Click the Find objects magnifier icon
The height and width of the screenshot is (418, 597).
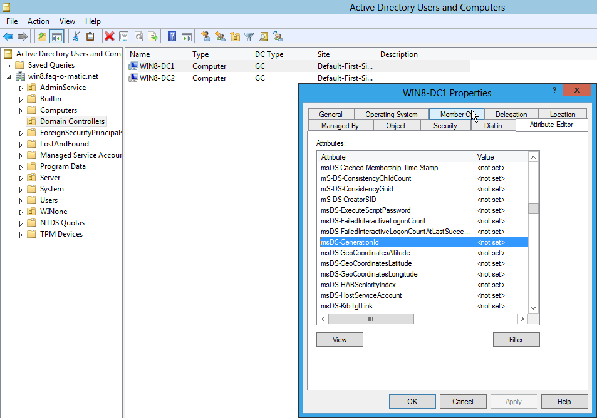(264, 36)
